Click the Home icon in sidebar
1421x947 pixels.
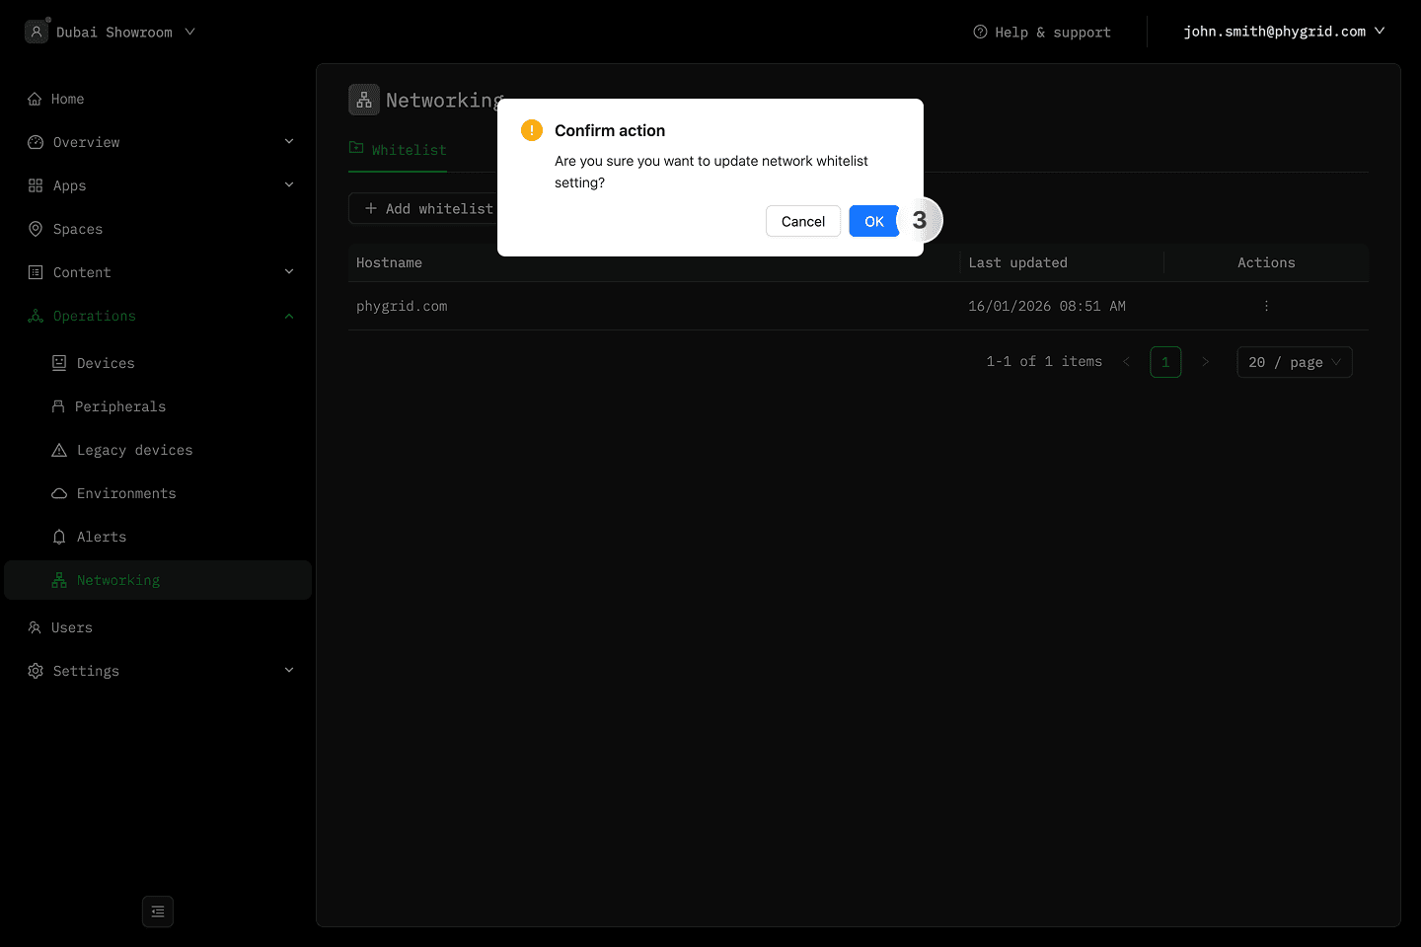point(35,99)
